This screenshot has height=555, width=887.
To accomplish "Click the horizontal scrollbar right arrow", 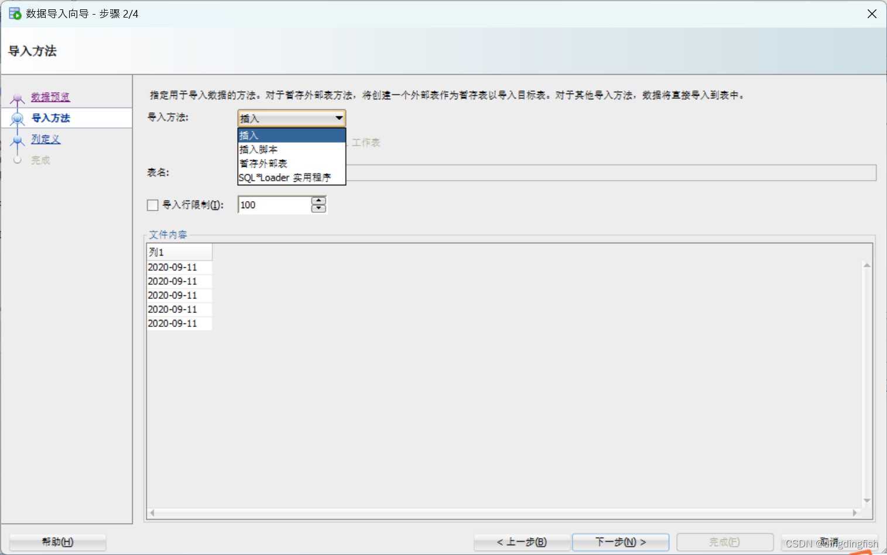I will pos(855,513).
